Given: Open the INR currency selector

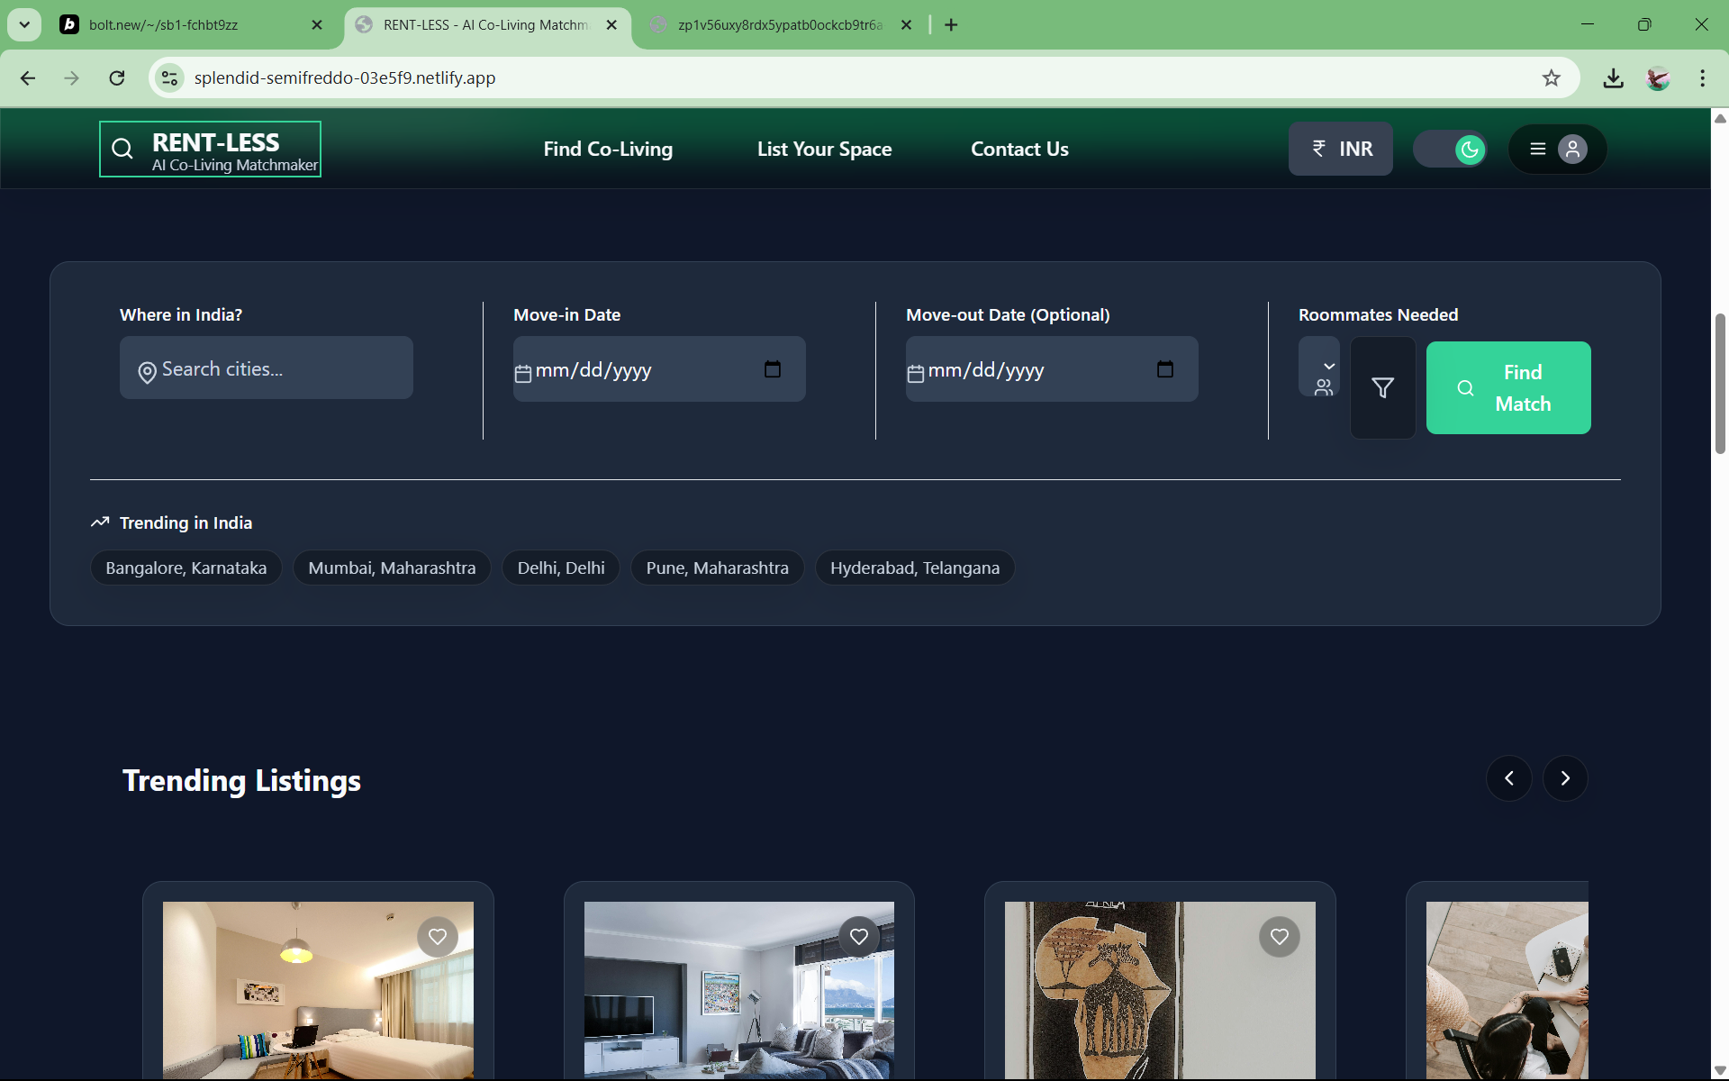Looking at the screenshot, I should tap(1340, 150).
